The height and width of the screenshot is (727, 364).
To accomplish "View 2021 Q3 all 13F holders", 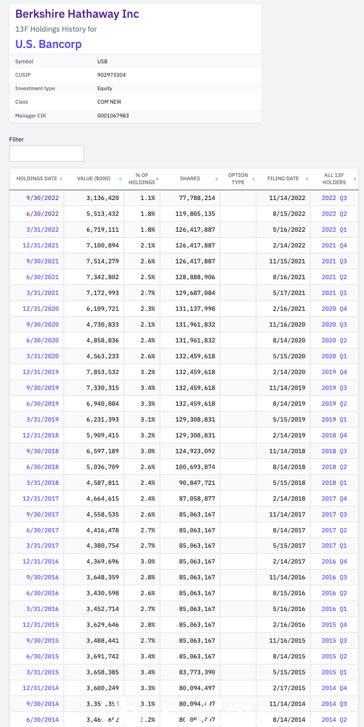I will pyautogui.click(x=334, y=261).
